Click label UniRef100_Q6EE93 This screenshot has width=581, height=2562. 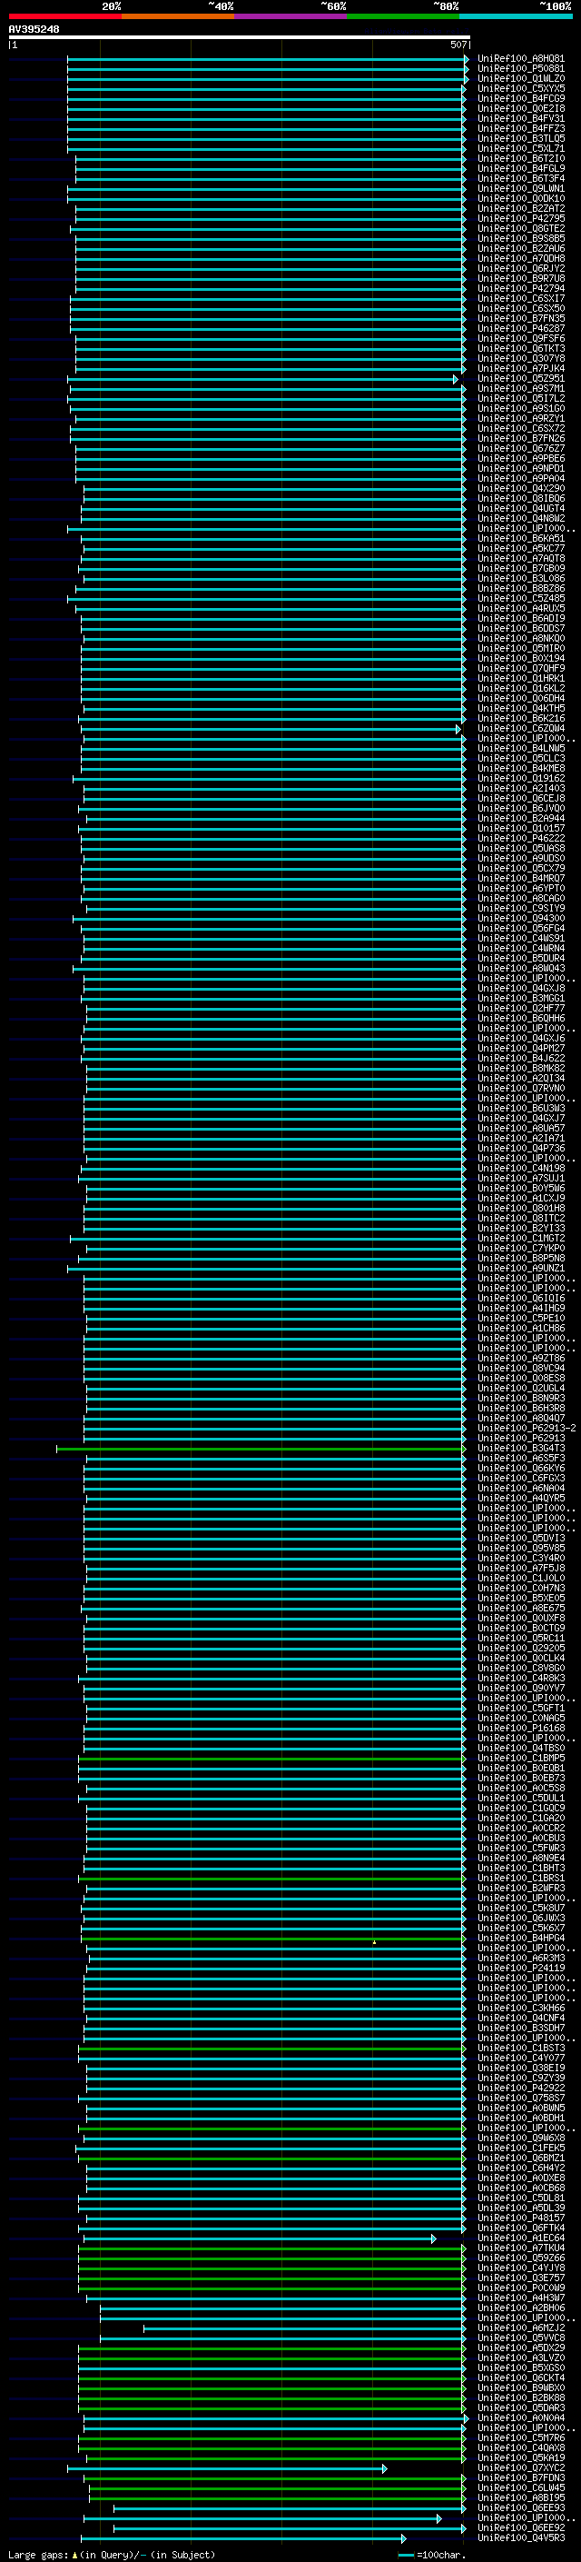(x=520, y=2508)
